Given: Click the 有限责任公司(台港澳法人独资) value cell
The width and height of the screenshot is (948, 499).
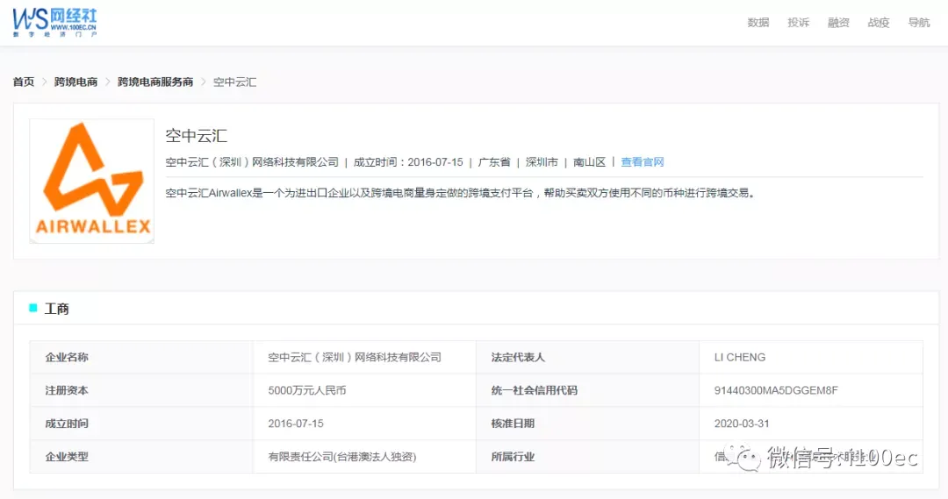Looking at the screenshot, I should pyautogui.click(x=364, y=457).
